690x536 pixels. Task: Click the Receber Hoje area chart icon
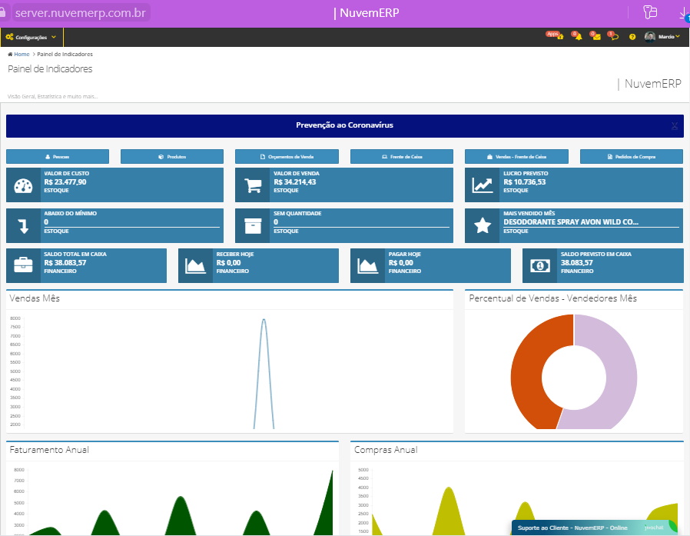[x=195, y=266]
